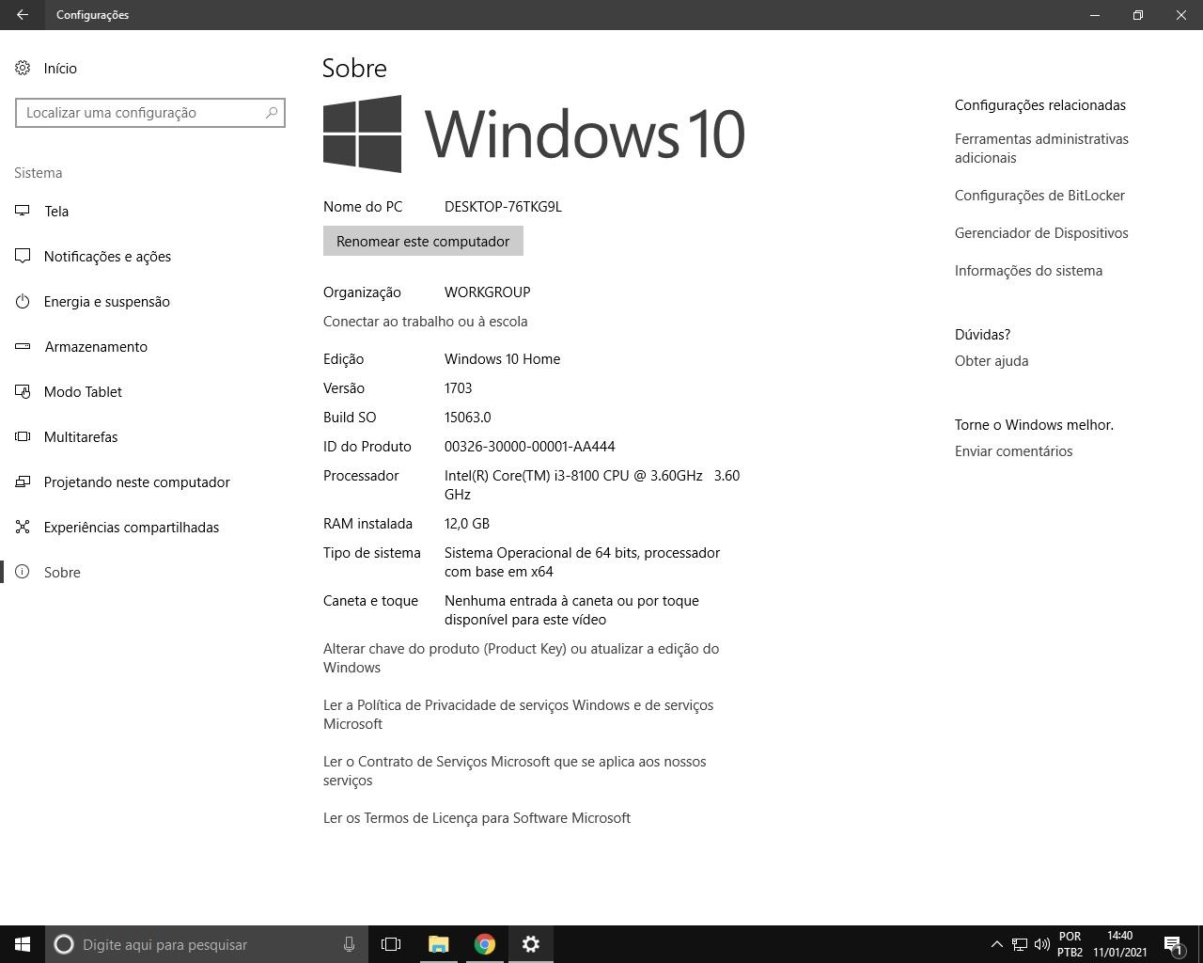Select the Tela display icon
Screen dimensions: 1203x963
coord(23,211)
